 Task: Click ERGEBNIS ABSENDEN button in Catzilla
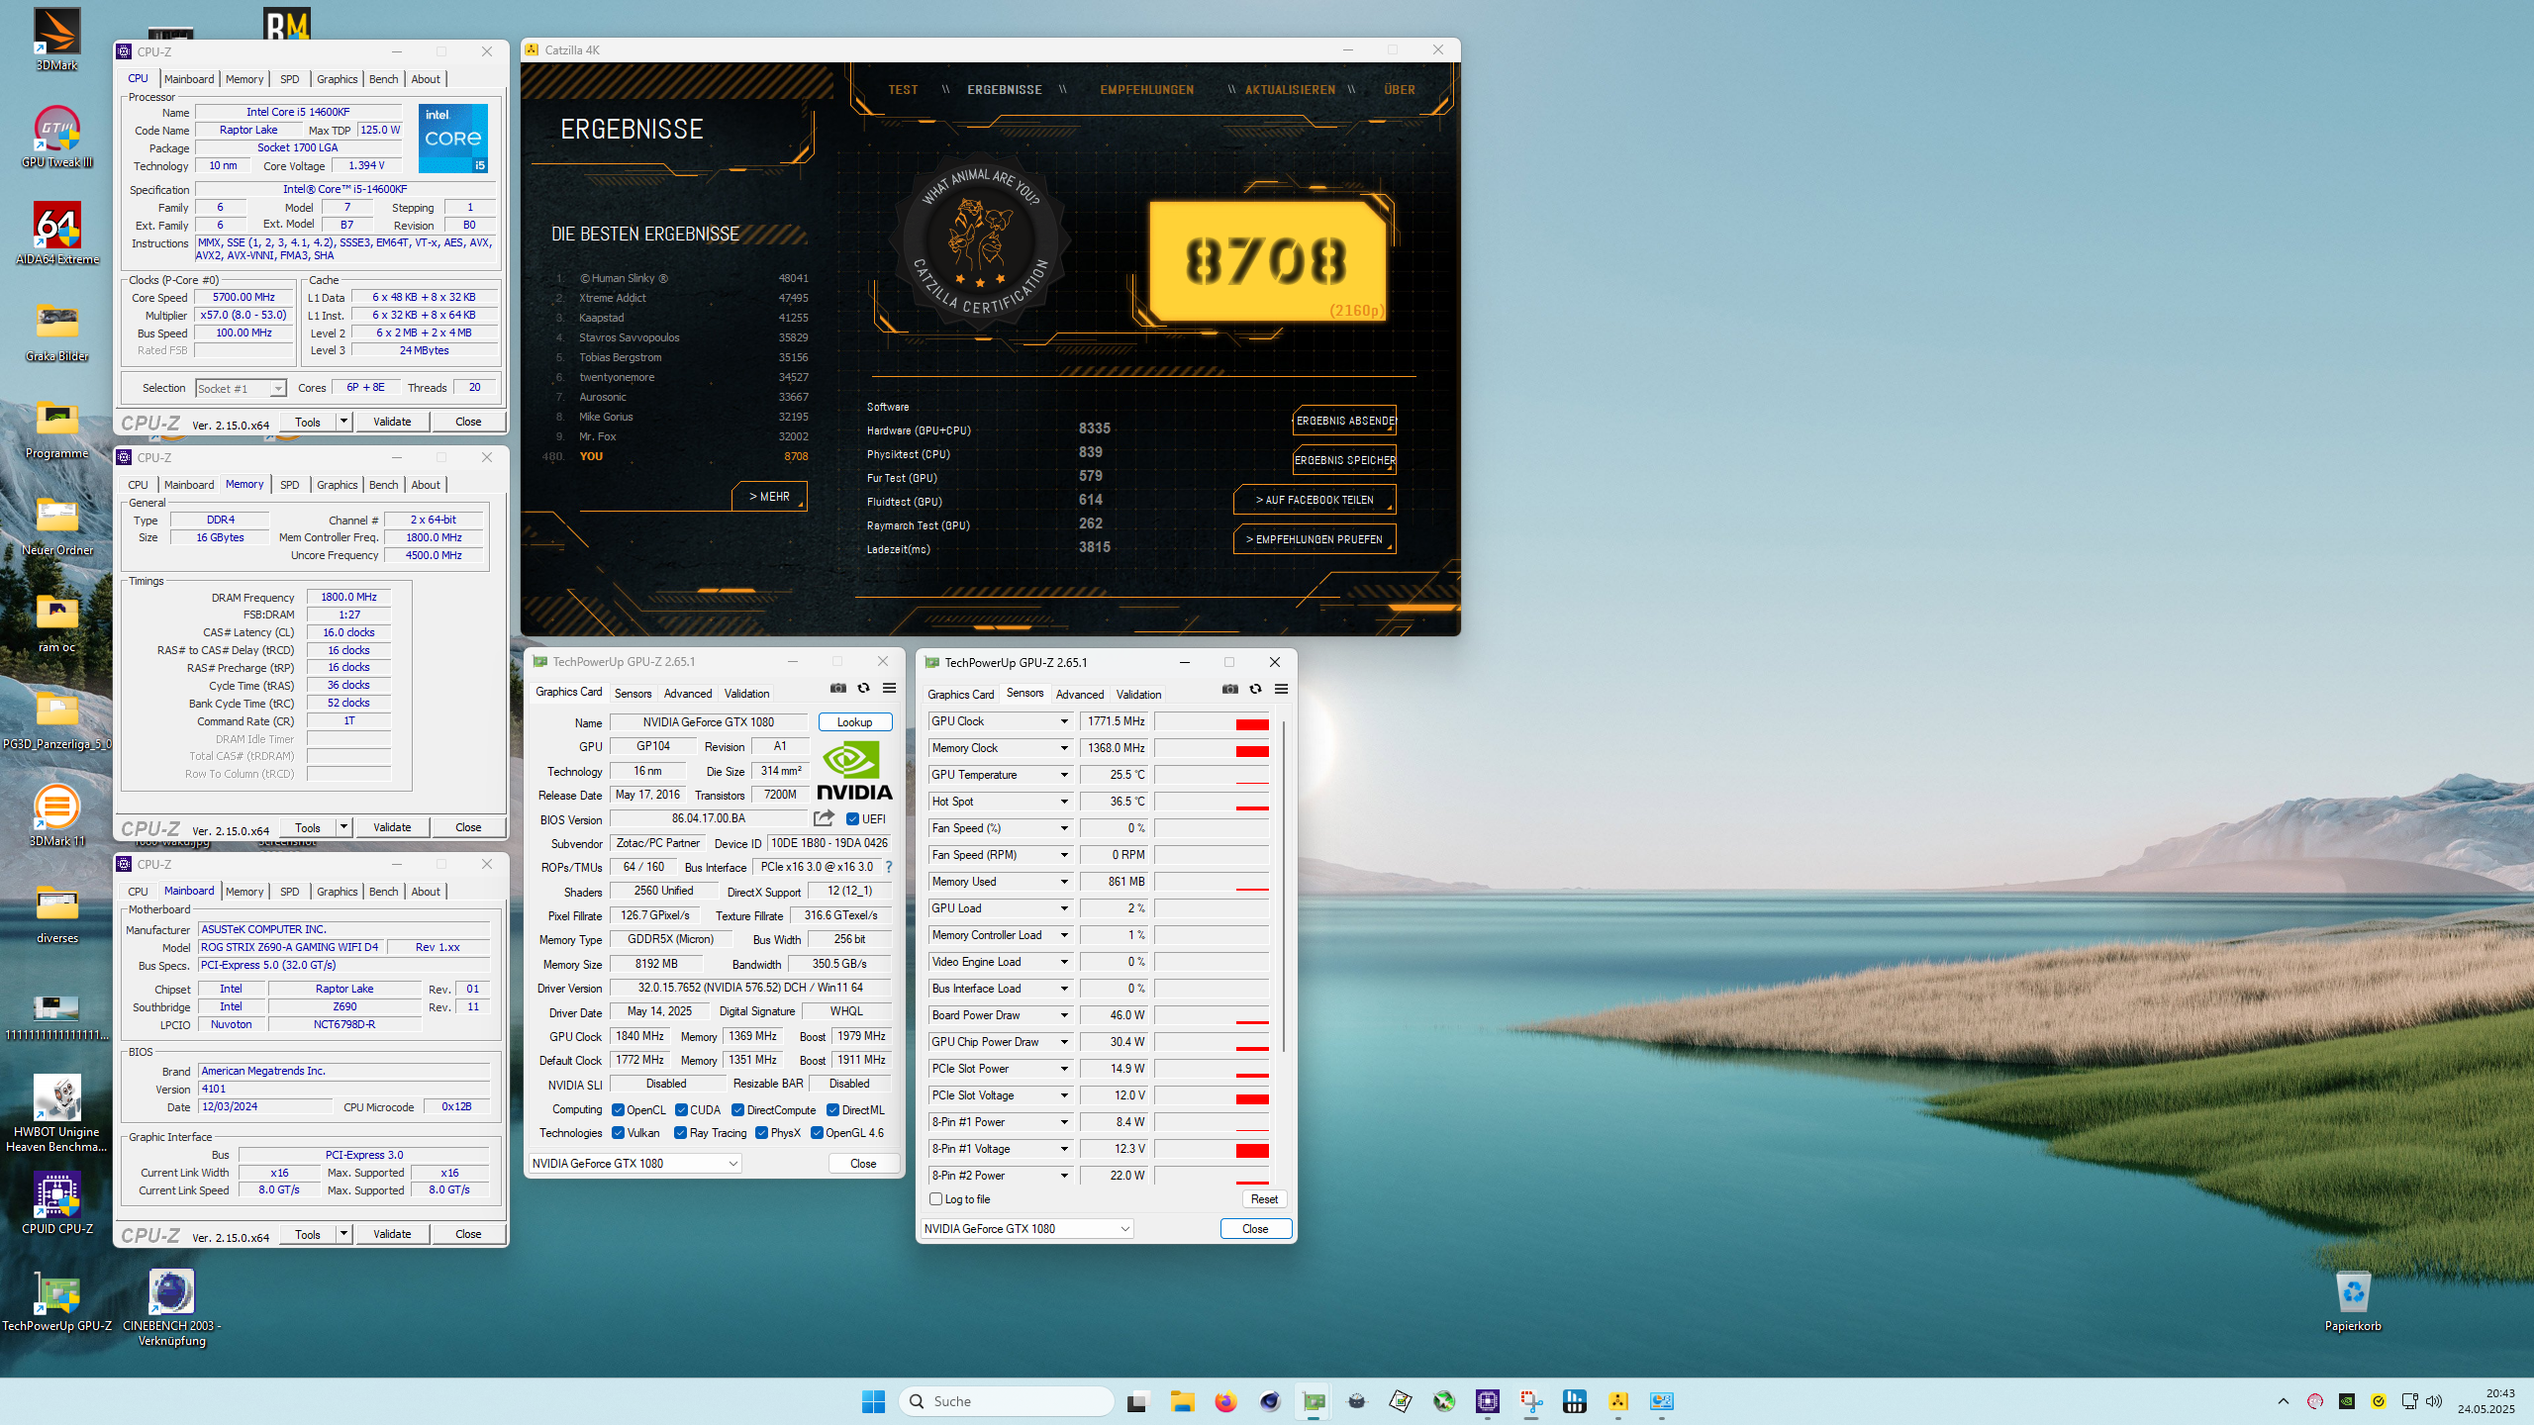pos(1344,421)
